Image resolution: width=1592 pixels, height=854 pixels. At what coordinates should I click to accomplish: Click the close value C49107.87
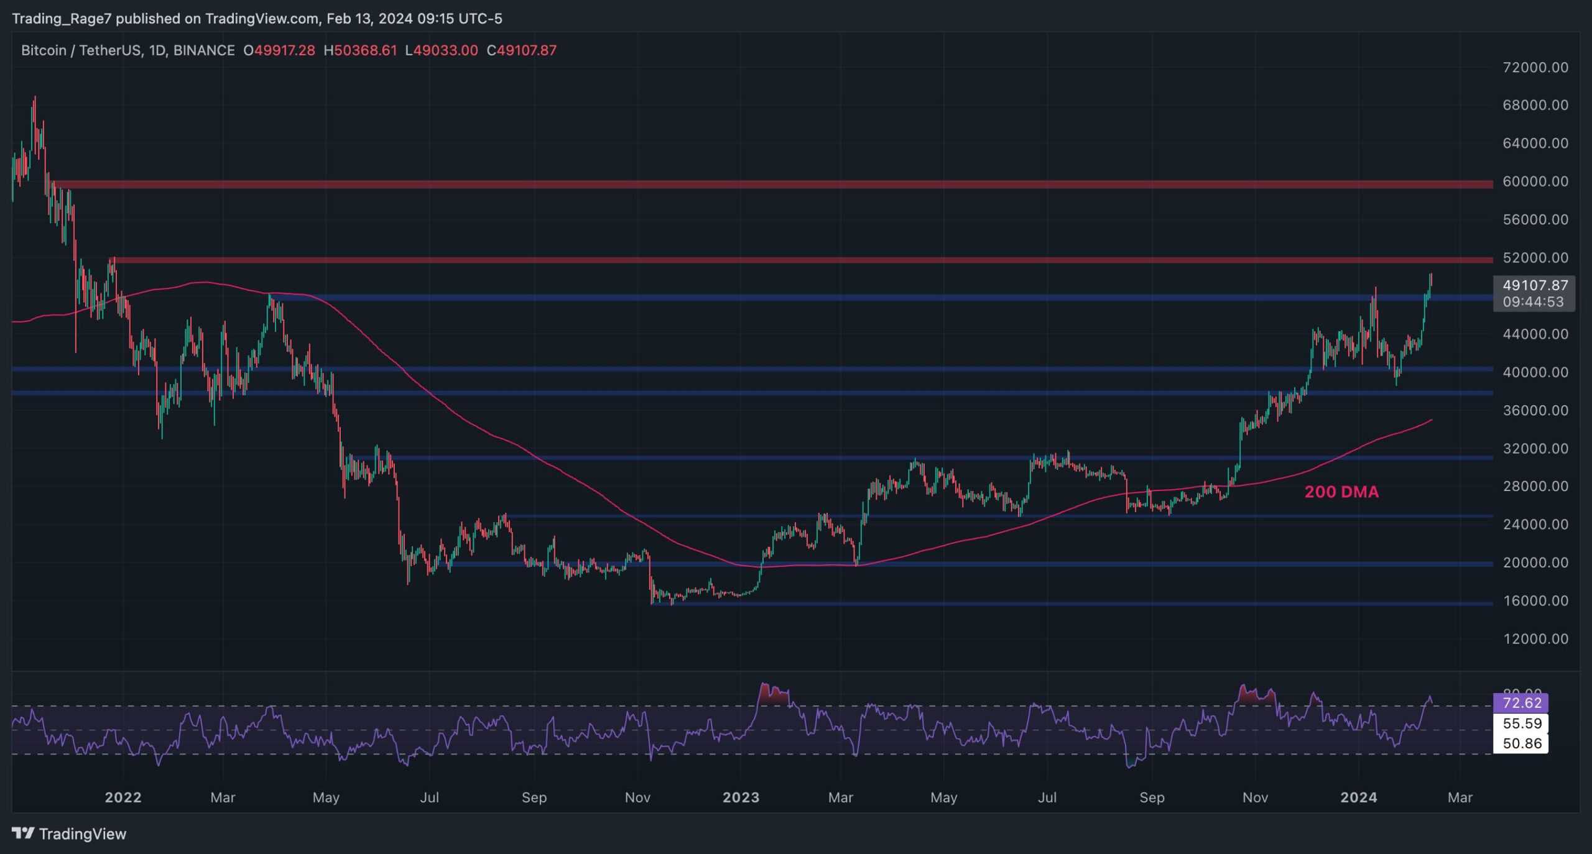point(522,50)
